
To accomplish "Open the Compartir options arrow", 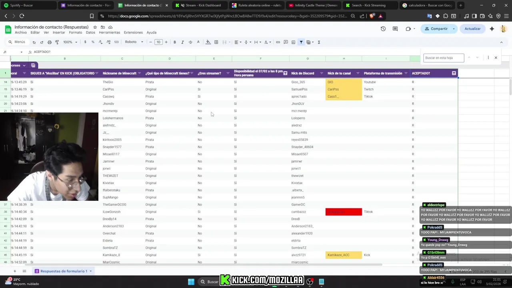I will coord(454,29).
